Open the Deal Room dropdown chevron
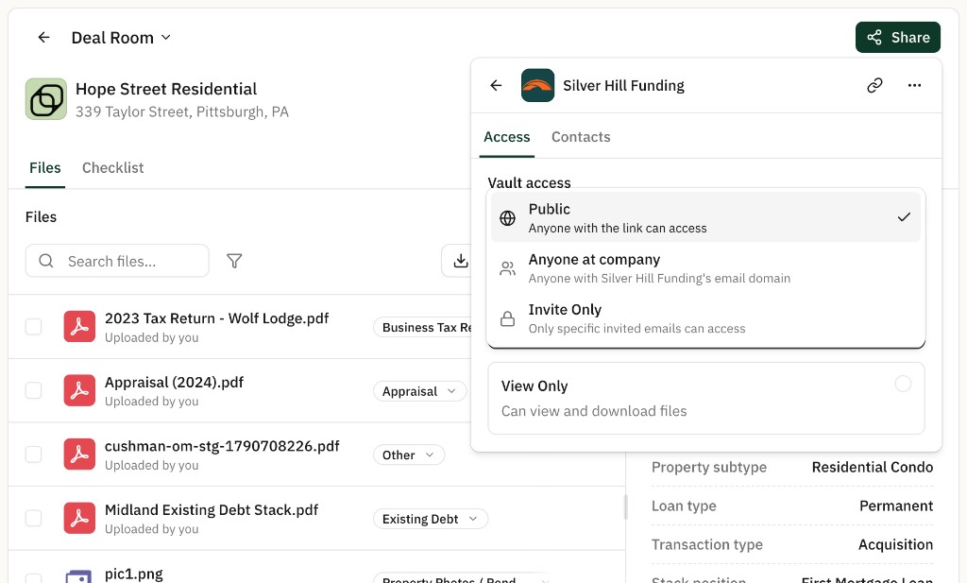The height and width of the screenshot is (583, 967). pyautogui.click(x=166, y=38)
